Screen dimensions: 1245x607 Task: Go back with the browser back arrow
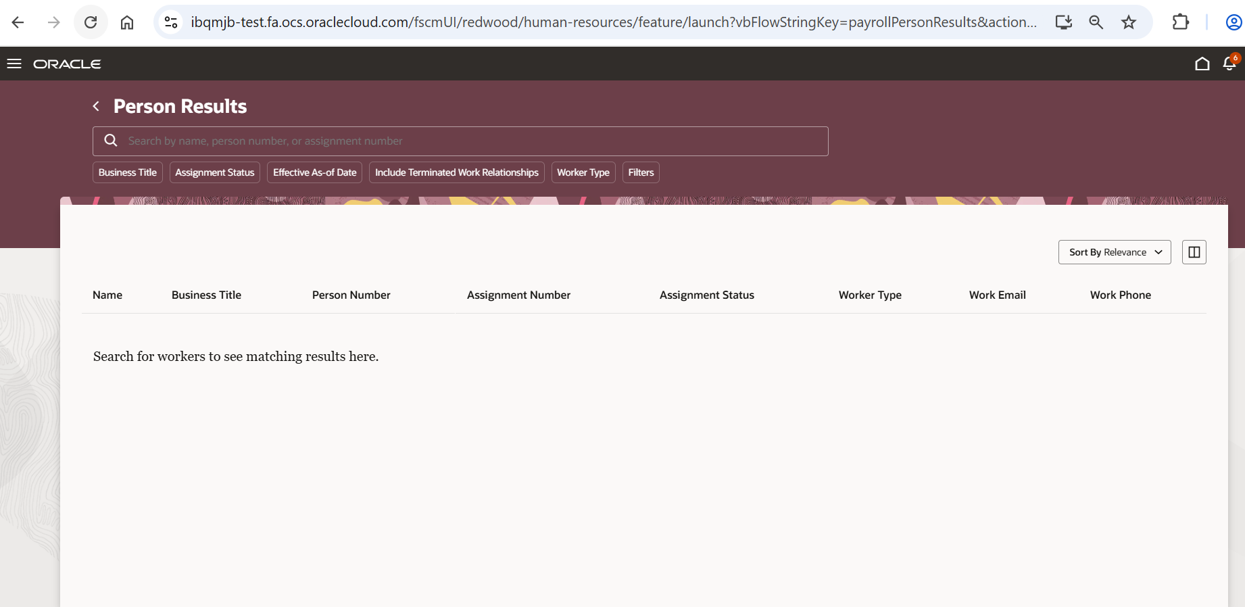pos(18,22)
